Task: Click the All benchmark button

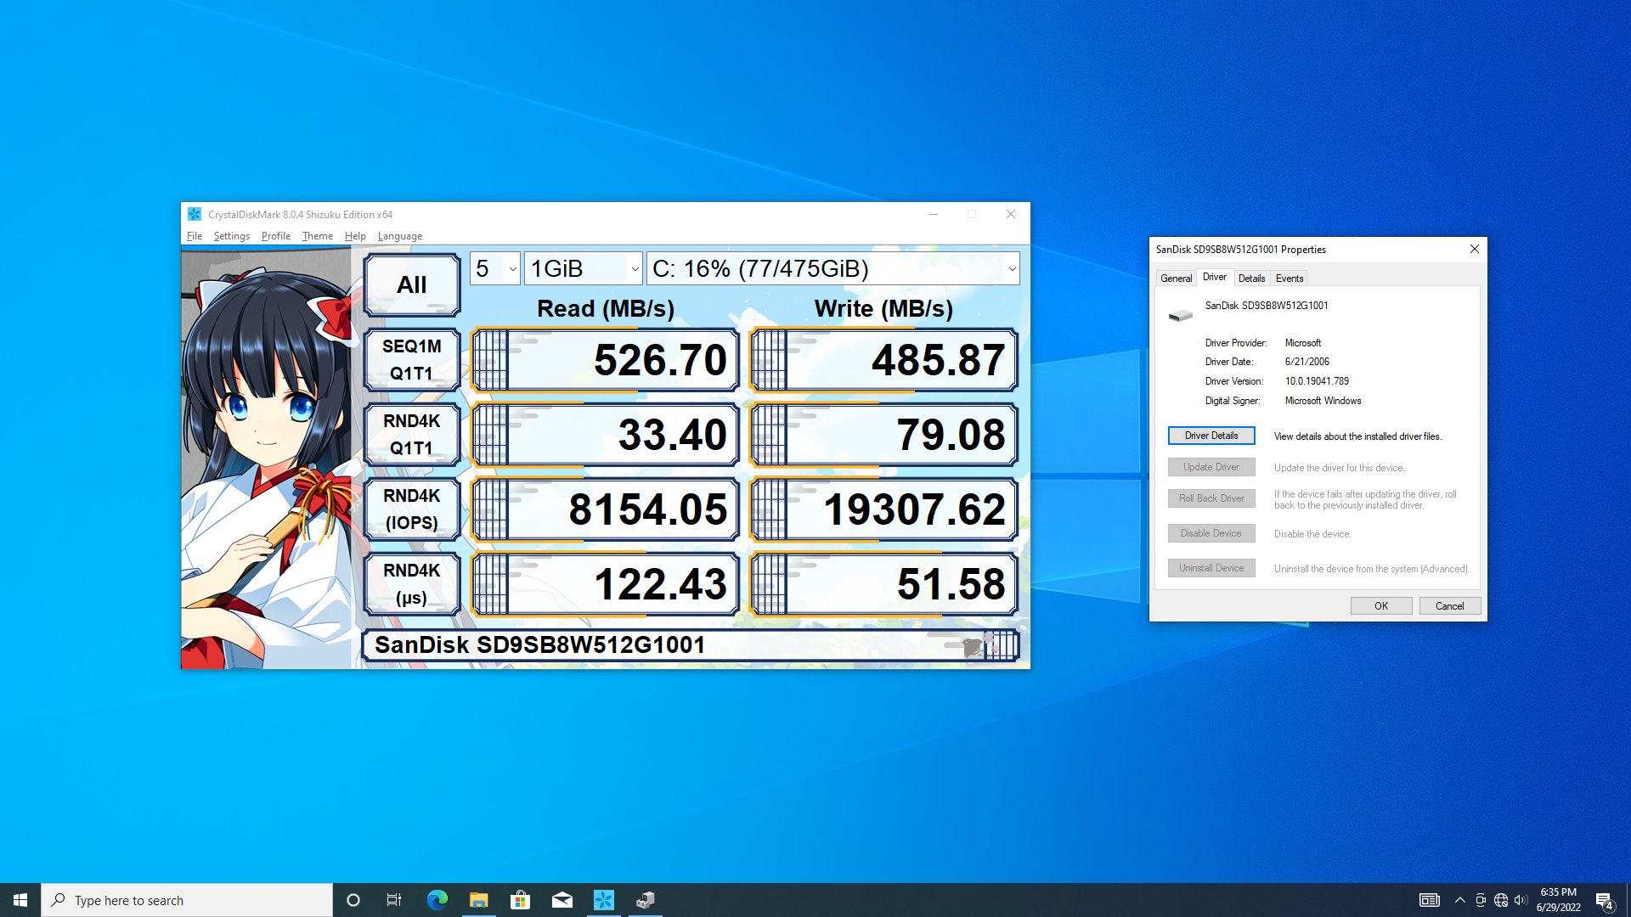Action: 412,284
